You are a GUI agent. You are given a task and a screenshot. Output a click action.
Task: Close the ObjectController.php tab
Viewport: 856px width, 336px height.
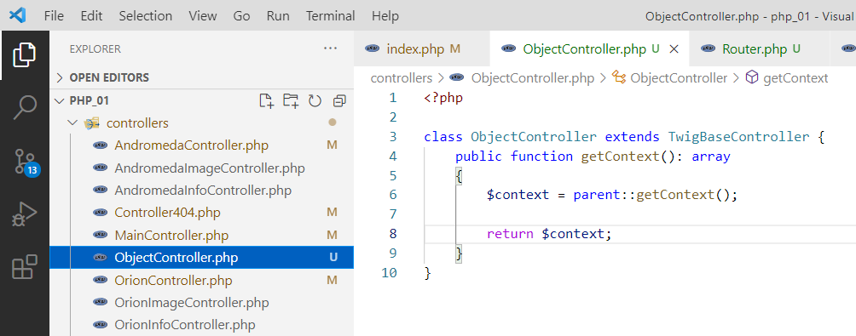click(x=674, y=49)
